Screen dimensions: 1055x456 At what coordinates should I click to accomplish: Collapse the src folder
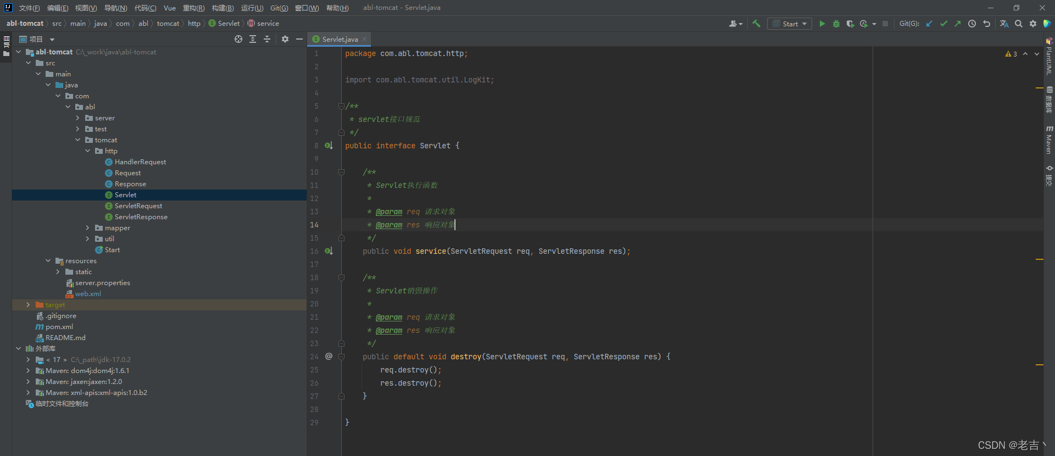[x=29, y=63]
